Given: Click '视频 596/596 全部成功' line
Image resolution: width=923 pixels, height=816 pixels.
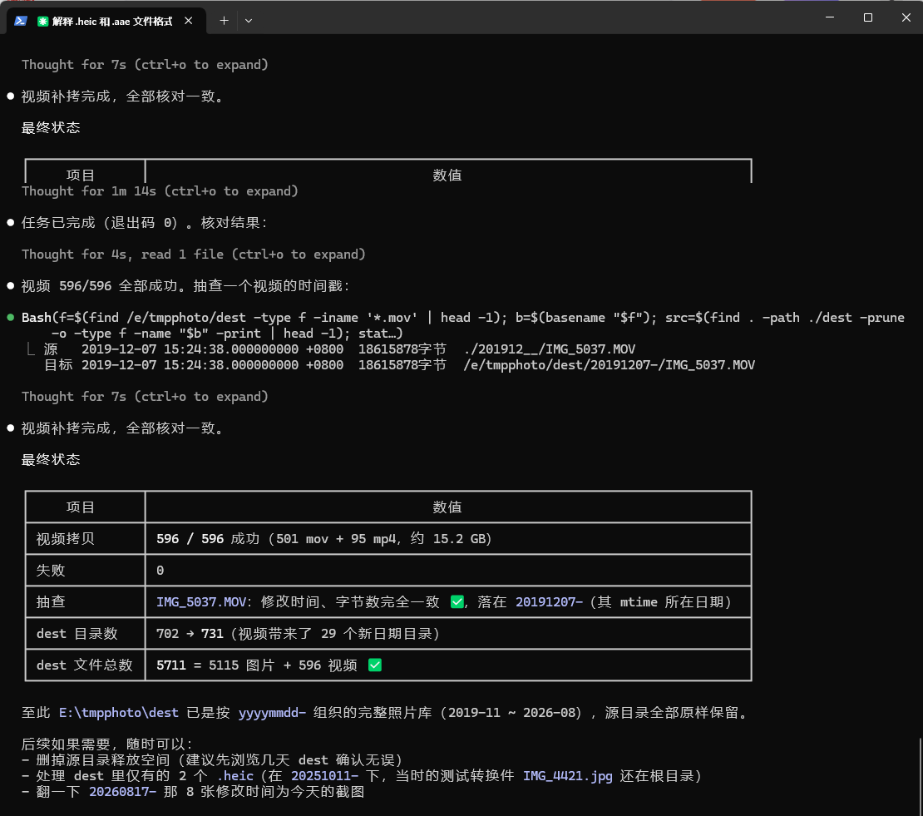Looking at the screenshot, I should tap(186, 286).
